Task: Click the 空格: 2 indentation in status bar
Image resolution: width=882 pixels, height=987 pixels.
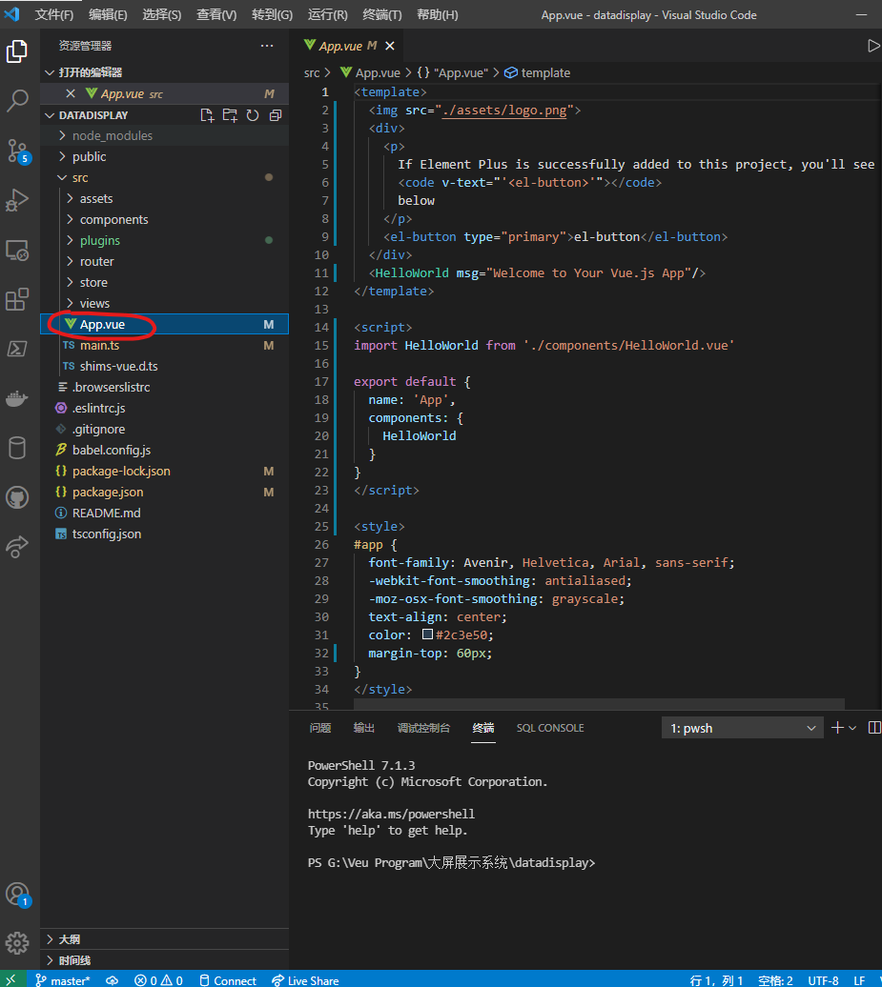Action: [775, 980]
